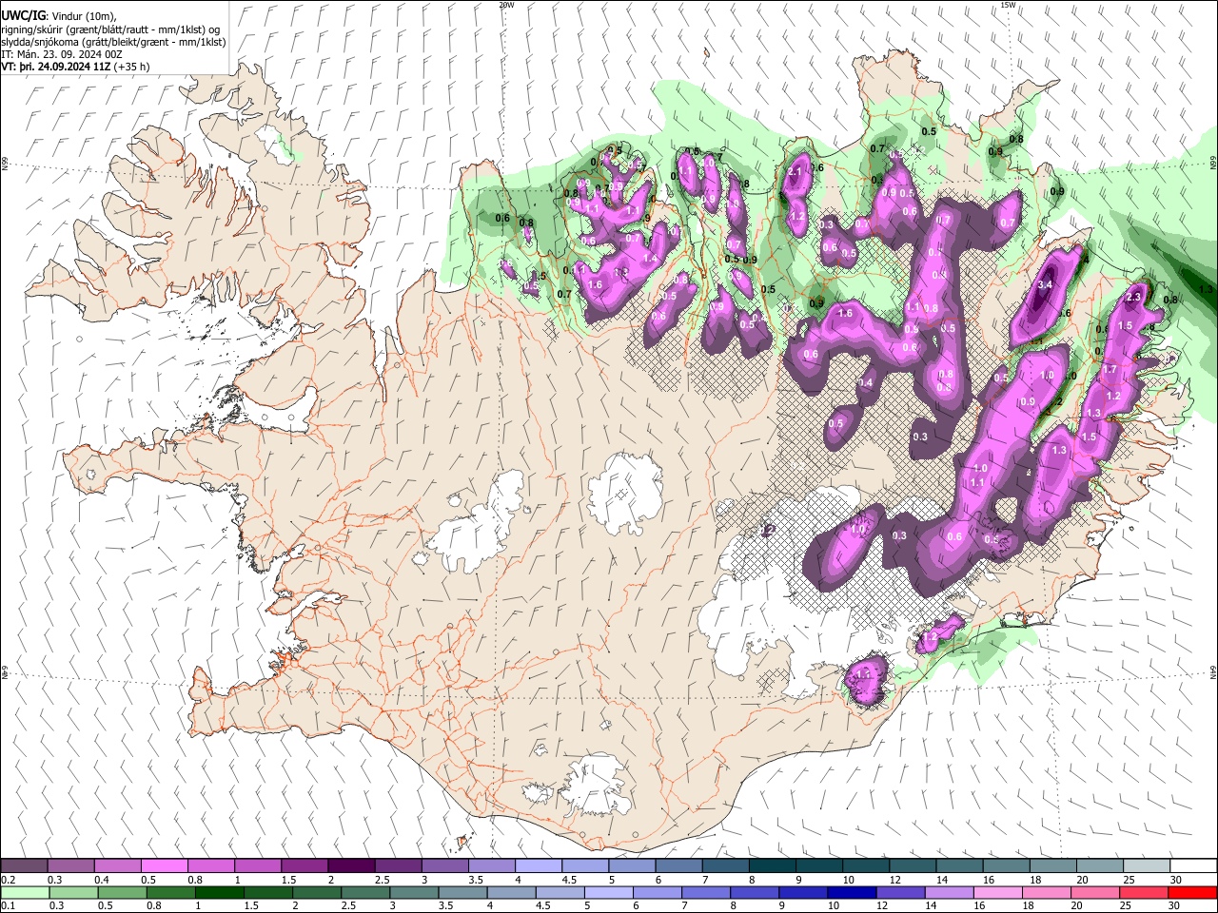Select the violet 12 mm rain swatch
1218x913 pixels.
pyautogui.click(x=899, y=892)
